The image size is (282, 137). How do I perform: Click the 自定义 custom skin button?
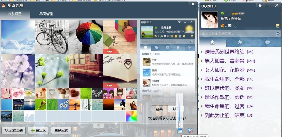point(38,130)
